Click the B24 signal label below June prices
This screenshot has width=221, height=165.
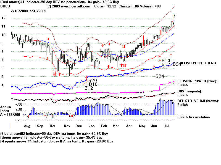tap(160, 76)
